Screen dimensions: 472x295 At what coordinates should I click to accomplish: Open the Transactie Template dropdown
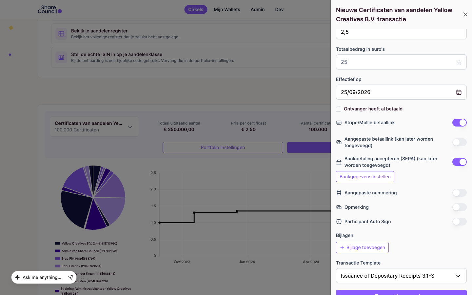(401, 276)
